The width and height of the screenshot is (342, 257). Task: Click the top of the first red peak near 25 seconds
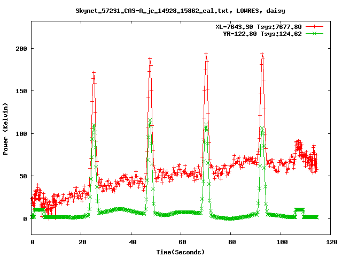click(x=94, y=73)
